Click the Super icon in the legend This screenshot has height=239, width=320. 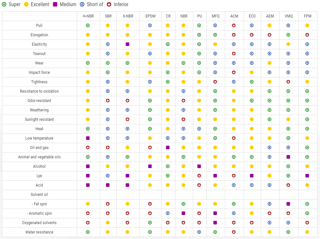(4, 5)
